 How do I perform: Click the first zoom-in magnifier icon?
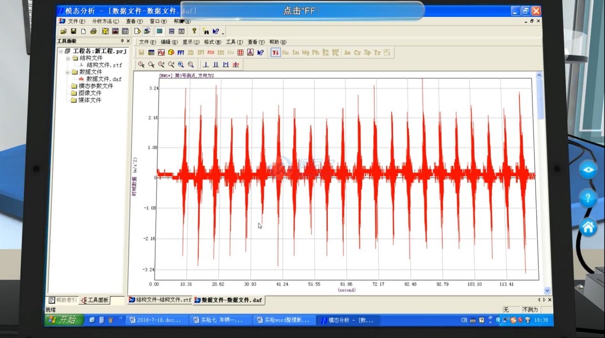[x=141, y=65]
